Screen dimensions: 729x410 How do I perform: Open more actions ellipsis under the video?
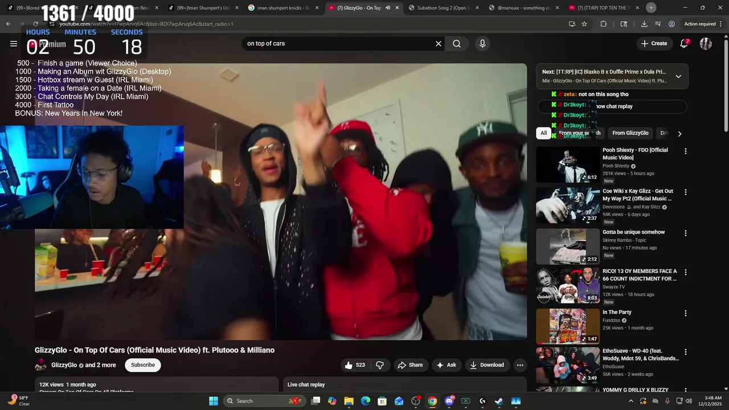click(520, 365)
